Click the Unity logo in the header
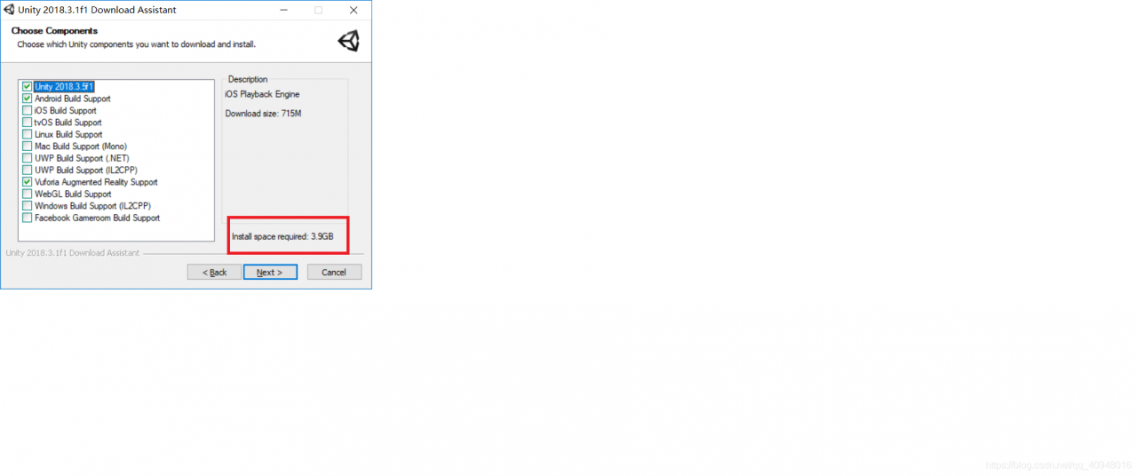The width and height of the screenshot is (1137, 476). pos(348,41)
